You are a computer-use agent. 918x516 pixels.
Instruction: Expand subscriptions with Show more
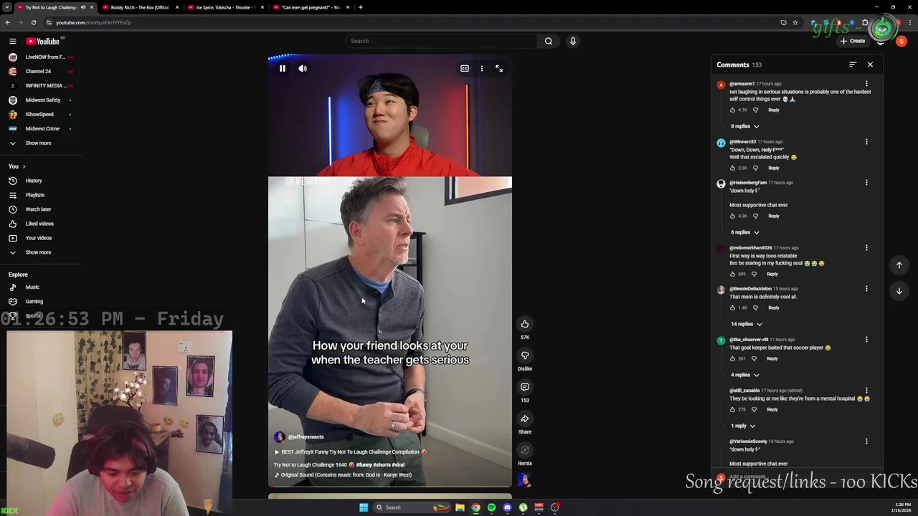(x=38, y=143)
